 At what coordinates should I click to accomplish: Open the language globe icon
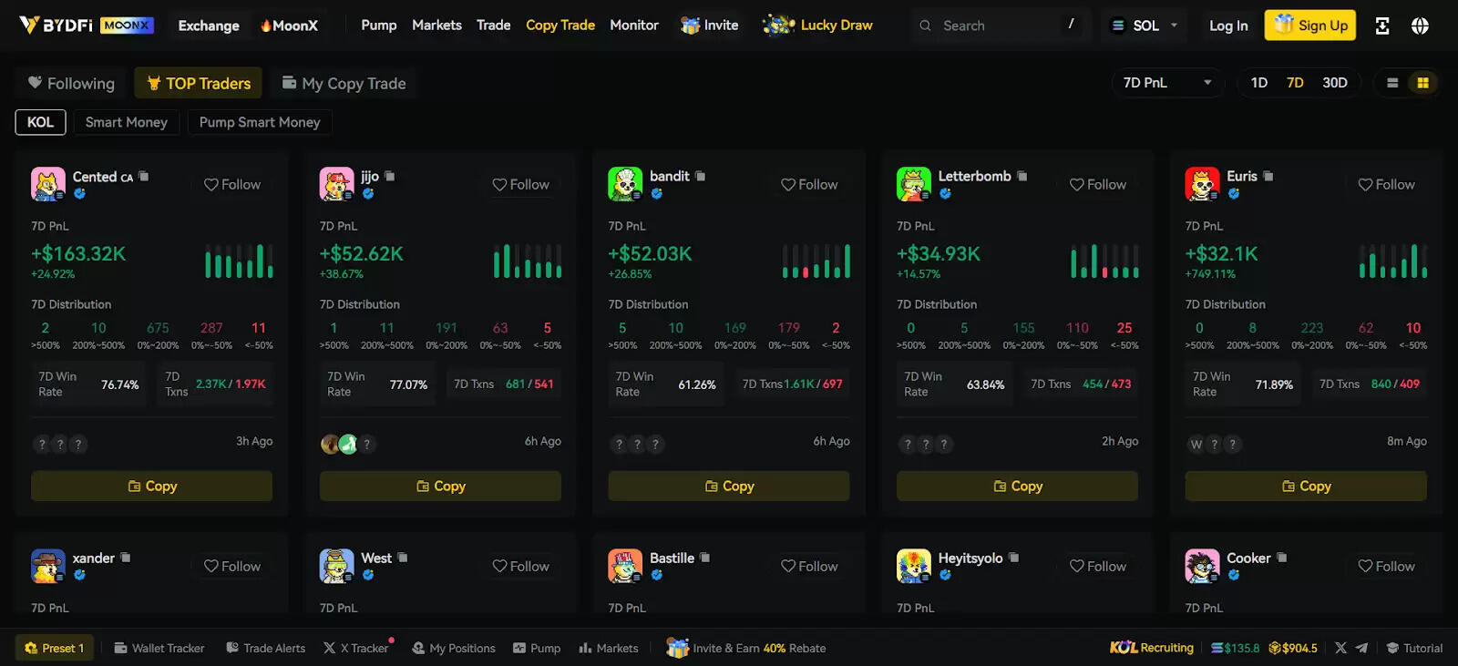click(x=1420, y=26)
